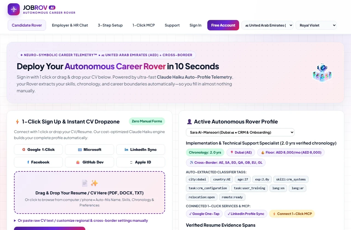Click the Google One-Tap connected chip
This screenshot has width=351, height=230.
[204, 214]
